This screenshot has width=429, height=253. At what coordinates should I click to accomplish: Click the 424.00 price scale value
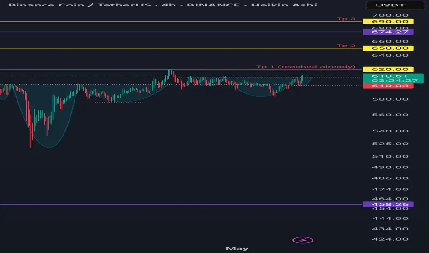tap(390, 239)
